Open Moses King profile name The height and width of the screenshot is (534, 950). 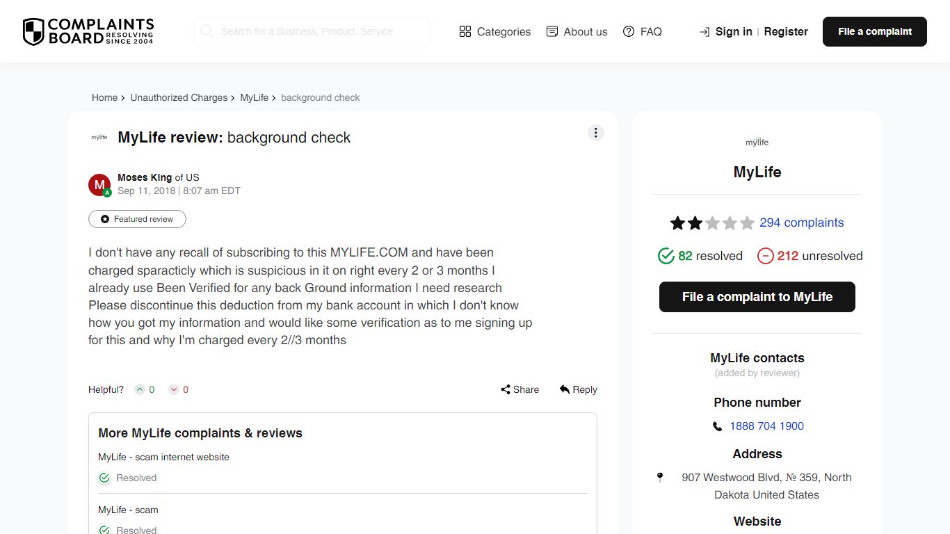pyautogui.click(x=145, y=177)
